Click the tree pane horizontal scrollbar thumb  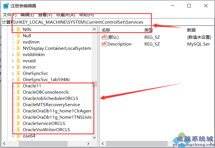coord(43,143)
